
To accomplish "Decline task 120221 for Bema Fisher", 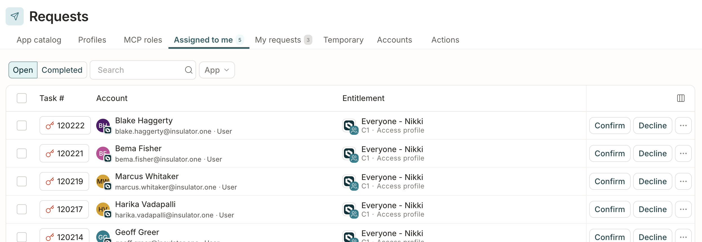I will [653, 153].
